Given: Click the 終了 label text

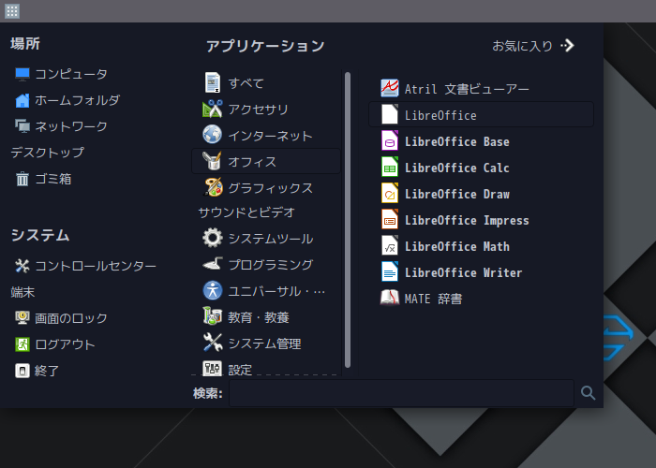Looking at the screenshot, I should click(47, 371).
